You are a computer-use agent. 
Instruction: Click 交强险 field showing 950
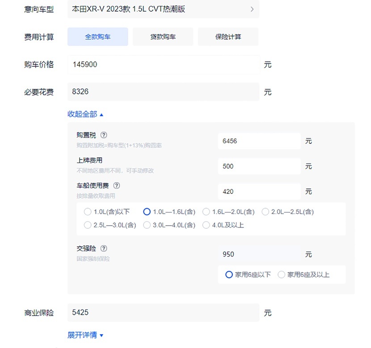[x=259, y=254]
